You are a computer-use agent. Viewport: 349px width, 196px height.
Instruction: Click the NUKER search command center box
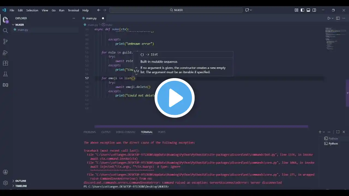click(176, 10)
